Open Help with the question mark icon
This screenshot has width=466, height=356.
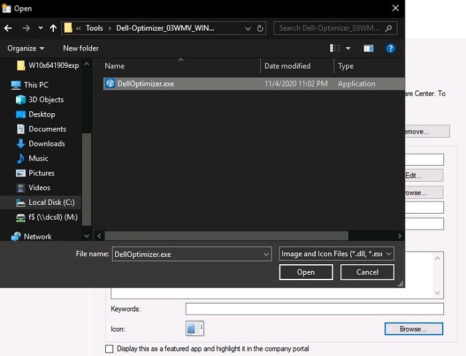pos(391,48)
